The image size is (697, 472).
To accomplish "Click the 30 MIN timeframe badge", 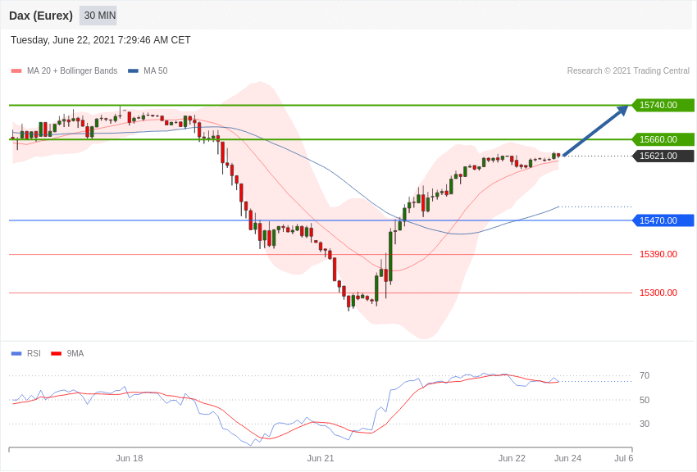I will 98,16.
